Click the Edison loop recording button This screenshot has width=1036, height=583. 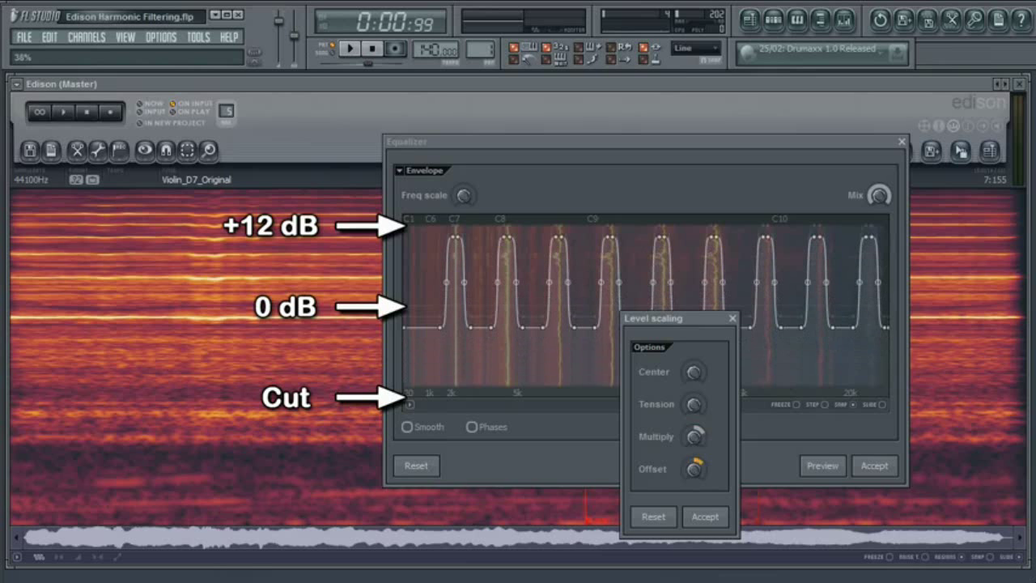[40, 112]
